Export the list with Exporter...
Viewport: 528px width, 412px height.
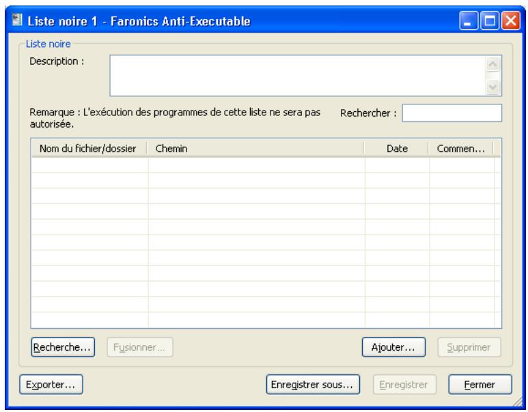click(51, 385)
